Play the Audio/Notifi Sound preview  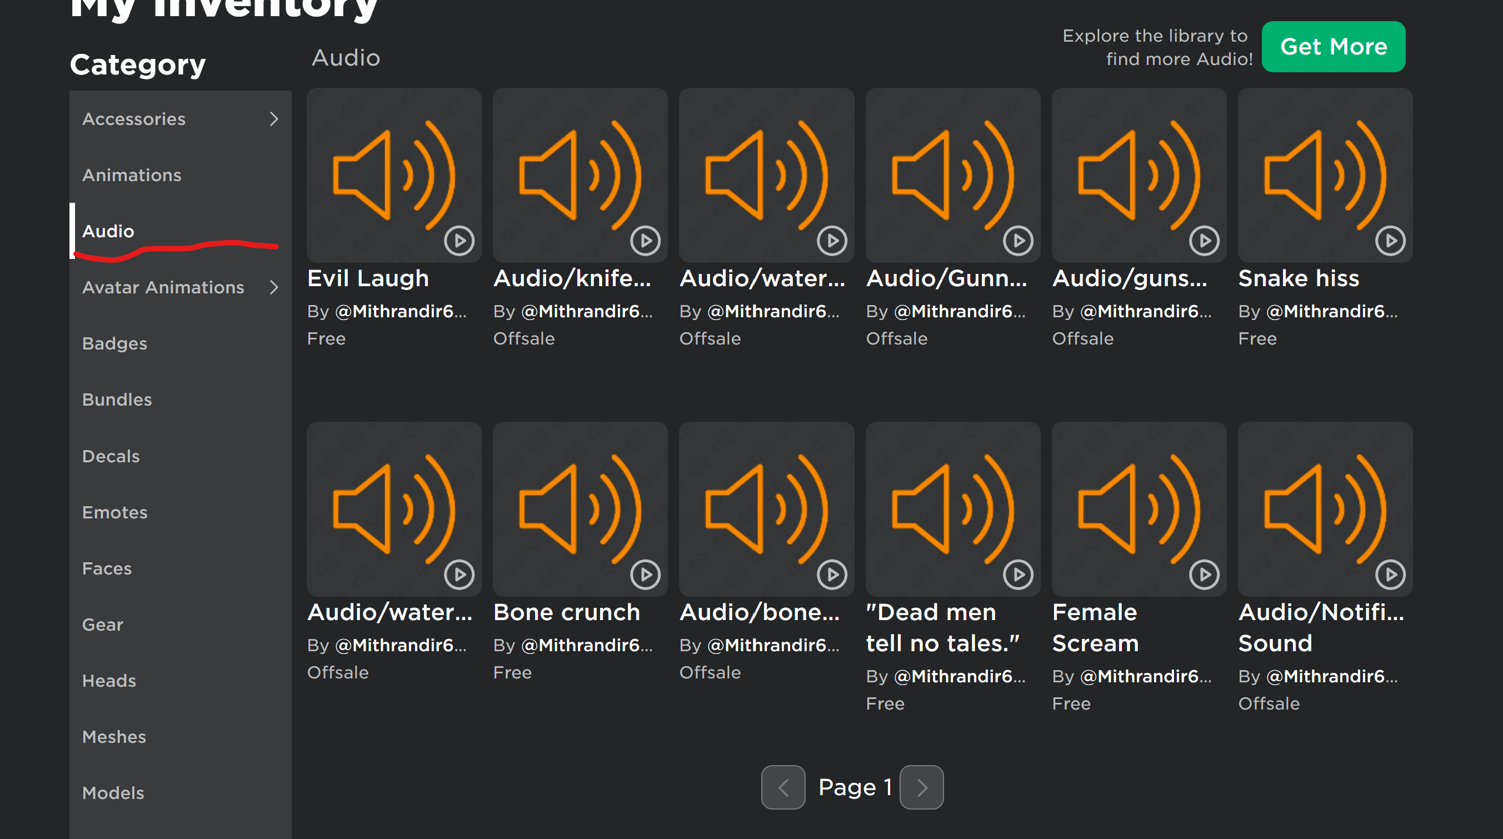coord(1390,575)
